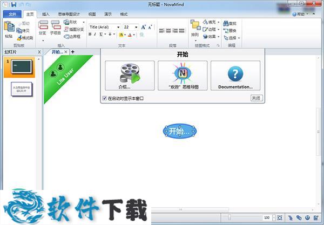The height and width of the screenshot is (225, 324).
Task: Open the Documentation button
Action: (235, 76)
